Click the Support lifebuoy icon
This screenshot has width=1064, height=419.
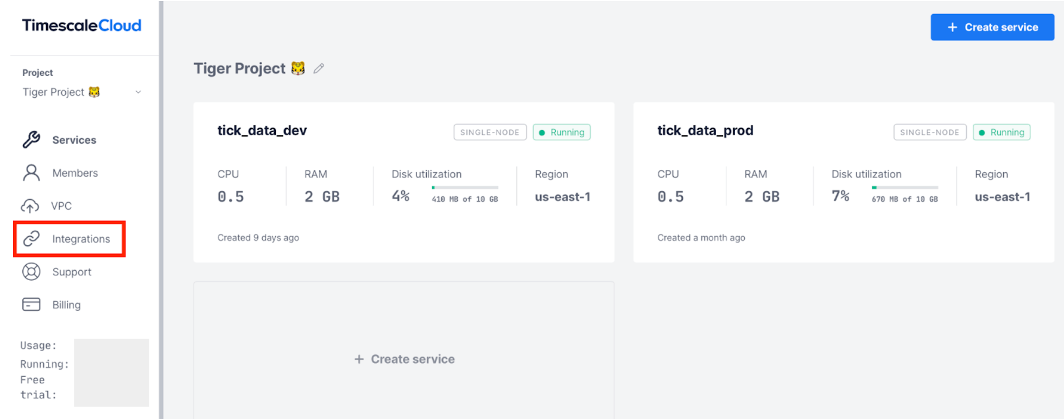click(31, 272)
